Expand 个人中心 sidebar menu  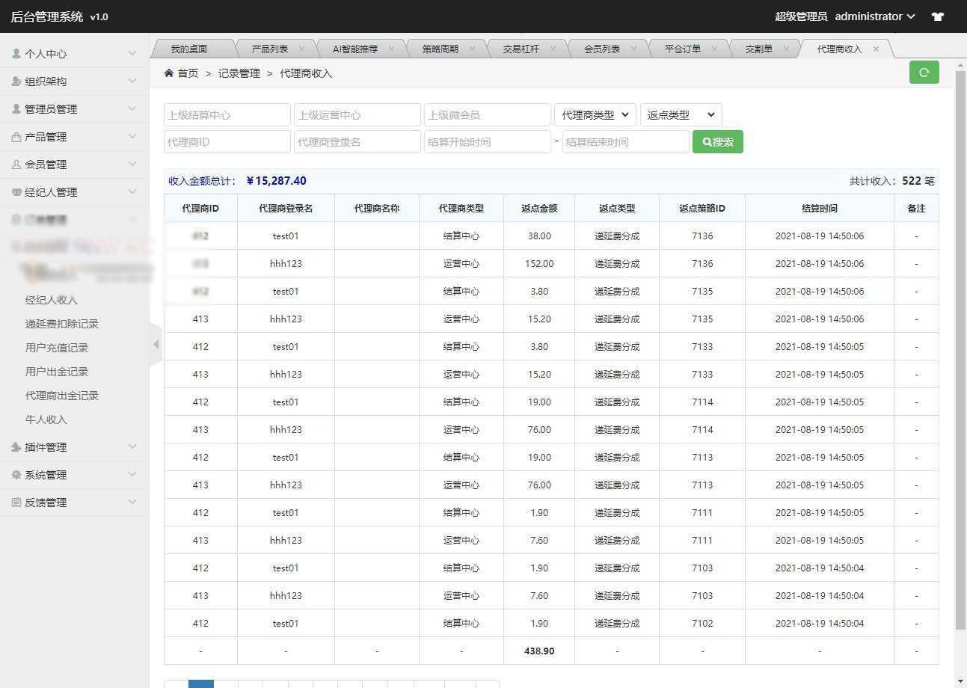coord(74,54)
